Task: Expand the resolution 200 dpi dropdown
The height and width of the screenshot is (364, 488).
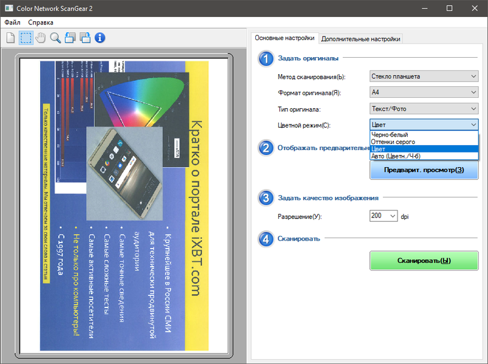Action: pos(383,216)
